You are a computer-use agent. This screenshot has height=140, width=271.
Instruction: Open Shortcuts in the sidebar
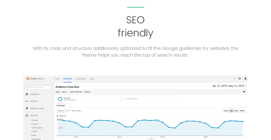[x=34, y=101]
